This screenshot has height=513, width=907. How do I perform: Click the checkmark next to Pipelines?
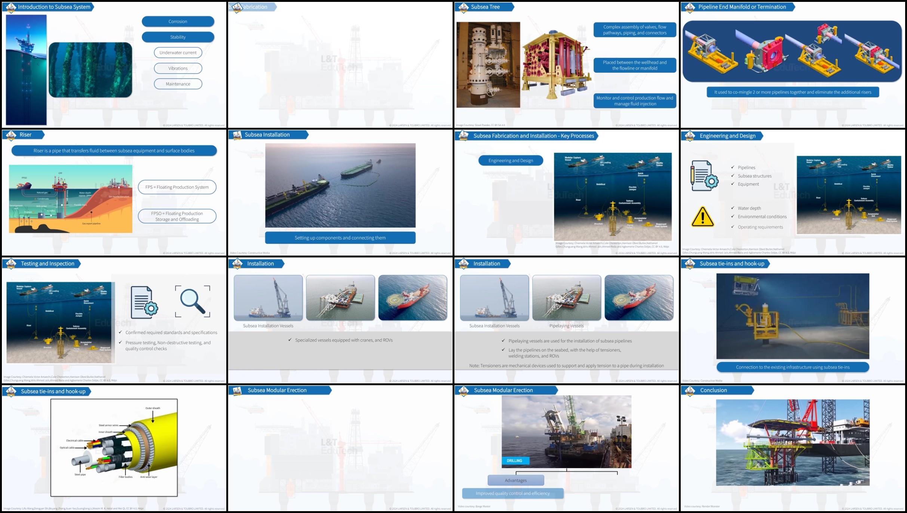732,167
